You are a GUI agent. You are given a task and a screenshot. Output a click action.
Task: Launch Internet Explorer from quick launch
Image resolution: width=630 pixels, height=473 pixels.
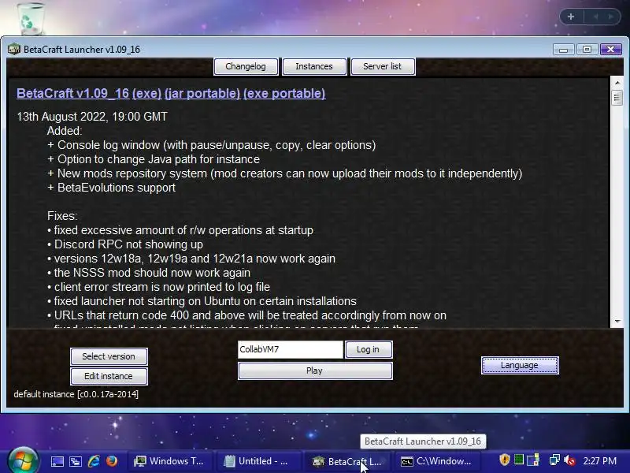tap(94, 461)
